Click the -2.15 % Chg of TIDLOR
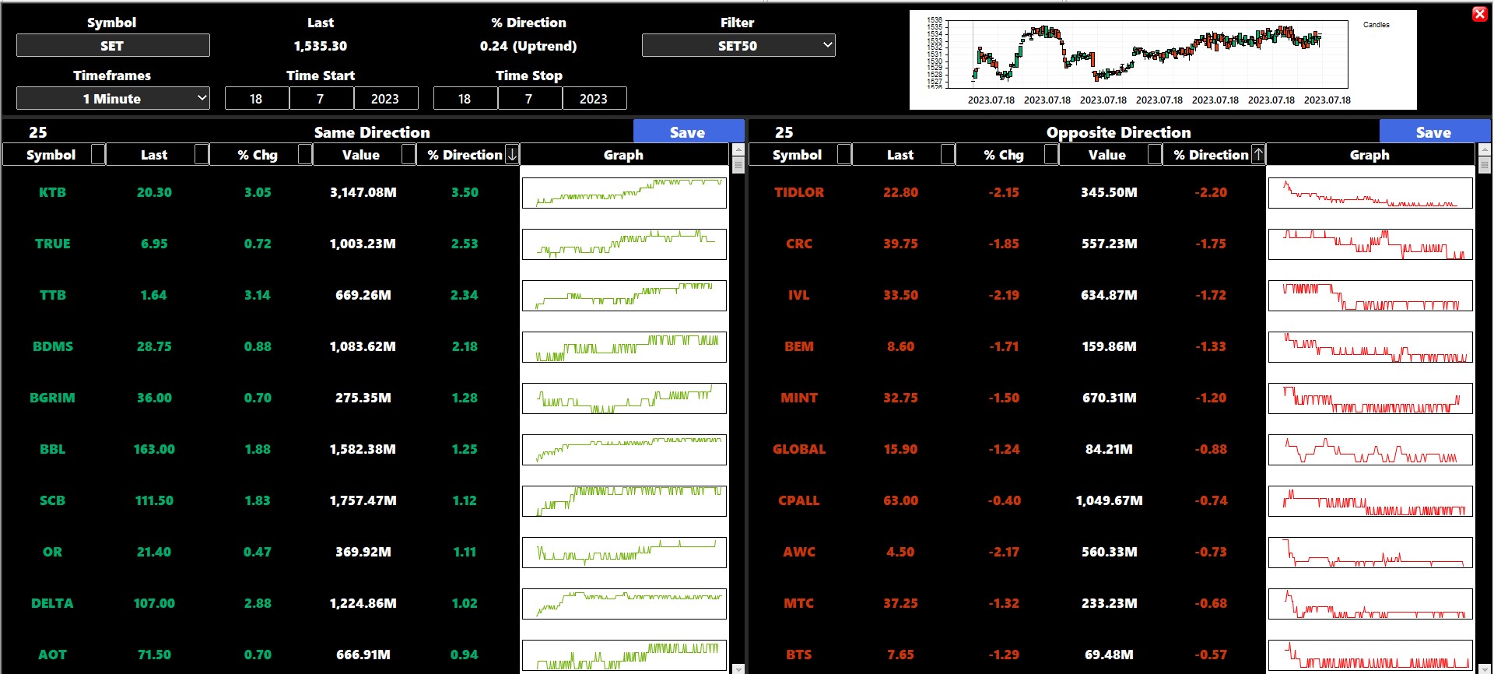The image size is (1494, 674). tap(1004, 192)
